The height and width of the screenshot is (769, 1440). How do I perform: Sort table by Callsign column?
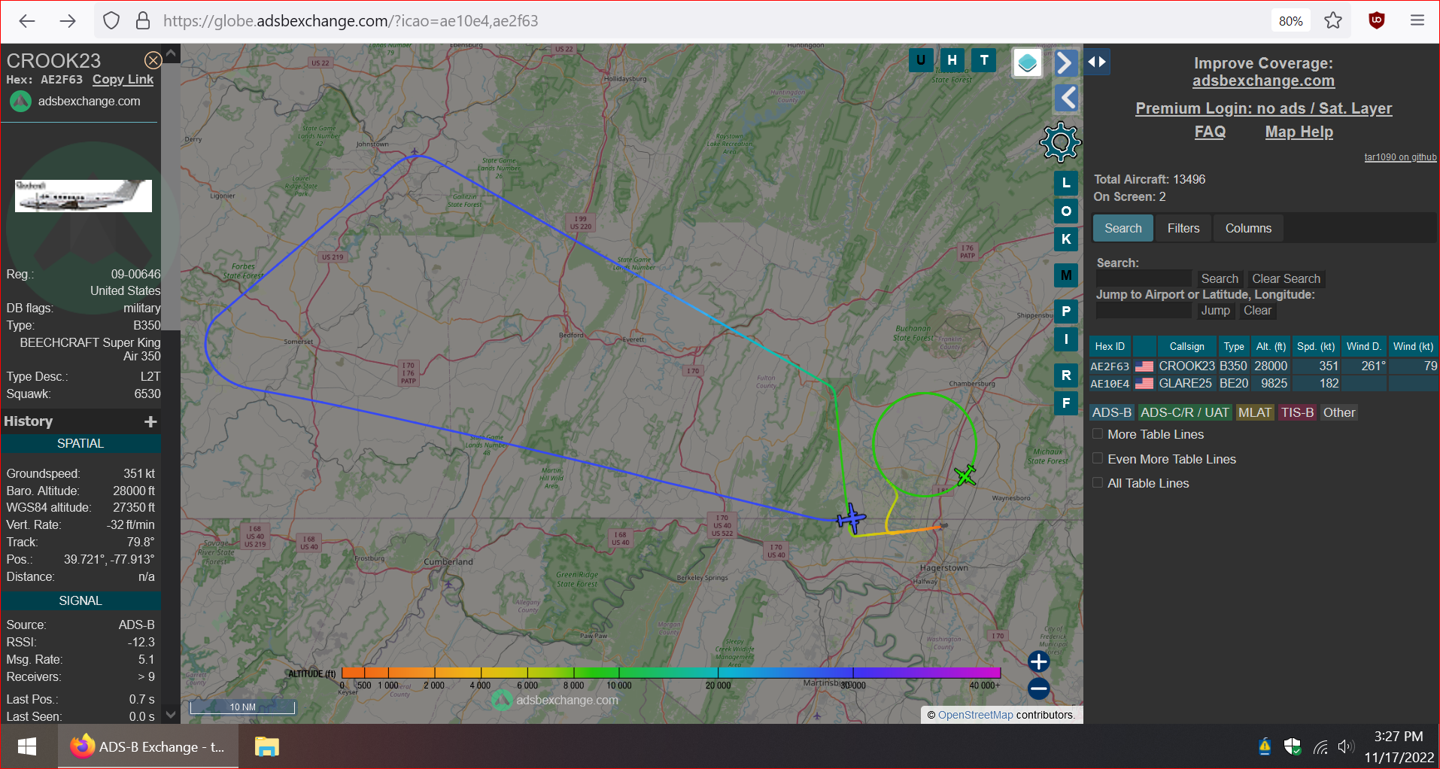tap(1186, 346)
